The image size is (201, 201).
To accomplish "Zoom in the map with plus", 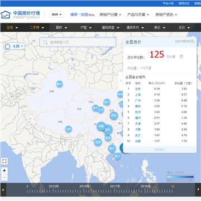I will (4, 170).
